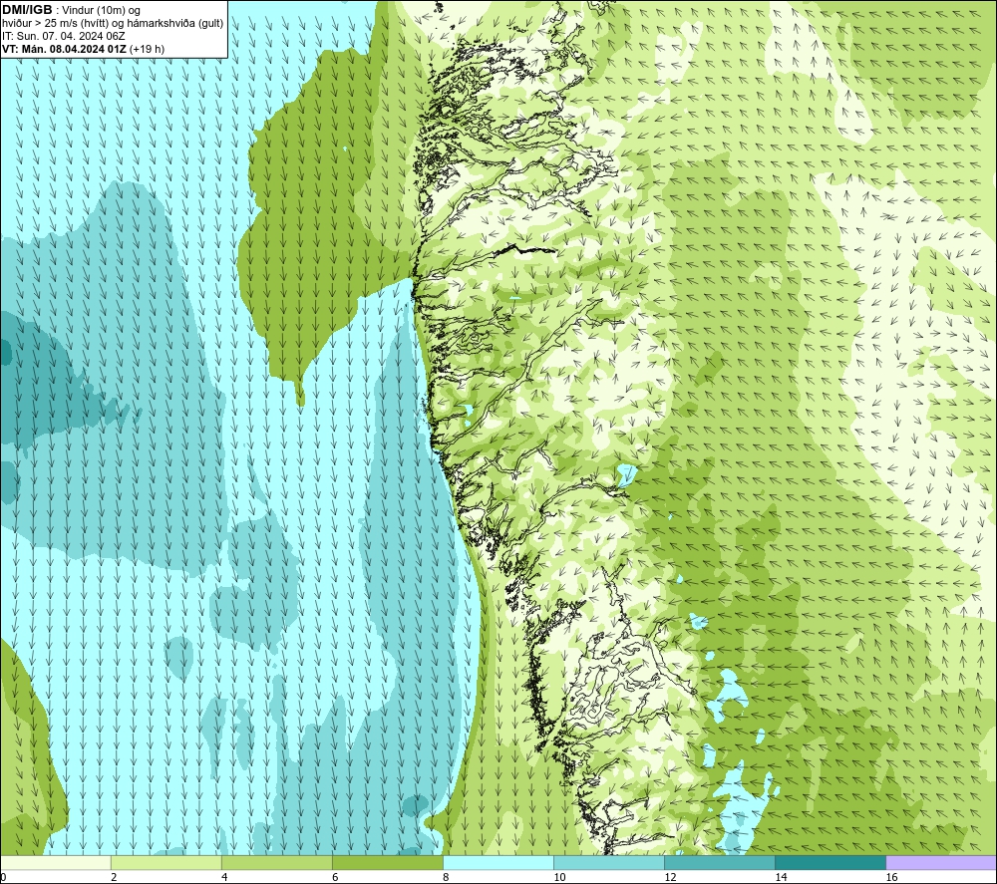Click the 12–14 m/s teal legend swatch
997x884 pixels.
[719, 862]
